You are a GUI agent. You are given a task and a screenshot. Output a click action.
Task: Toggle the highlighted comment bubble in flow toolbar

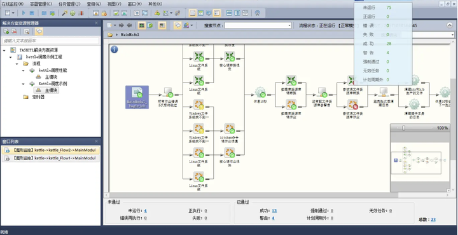click(x=177, y=25)
